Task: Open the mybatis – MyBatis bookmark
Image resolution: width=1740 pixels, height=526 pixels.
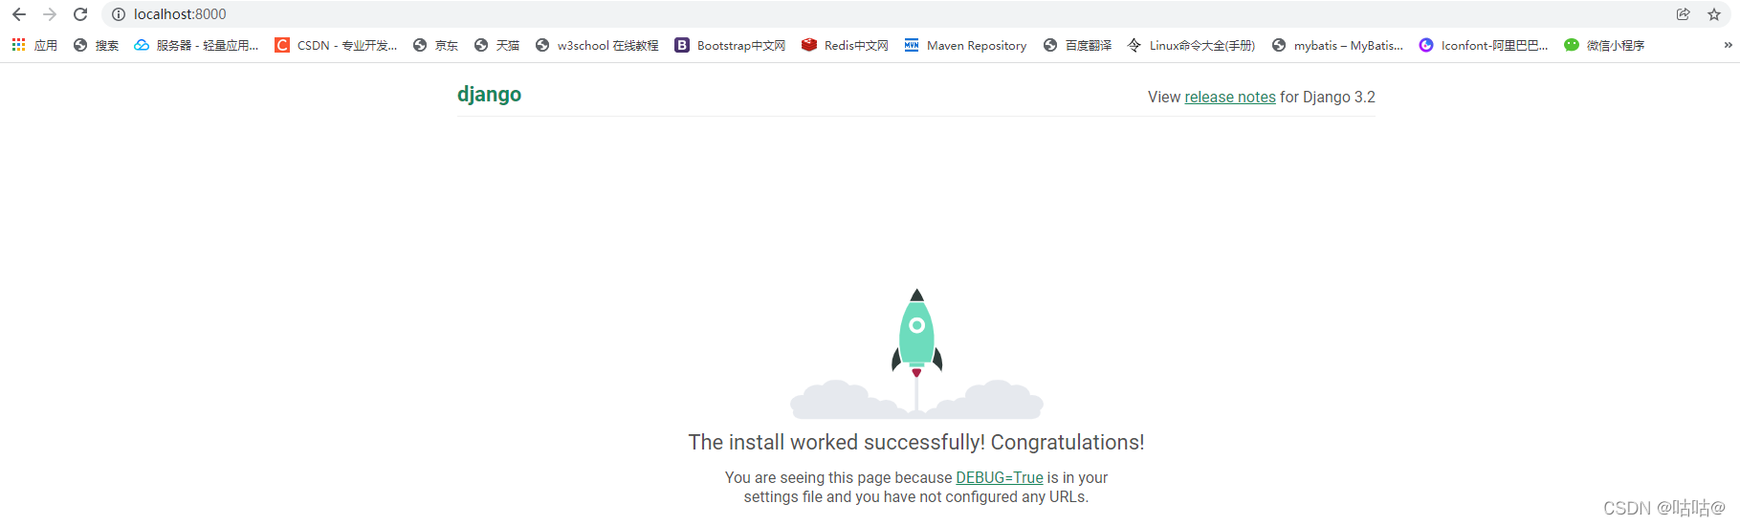Action: tap(1337, 45)
